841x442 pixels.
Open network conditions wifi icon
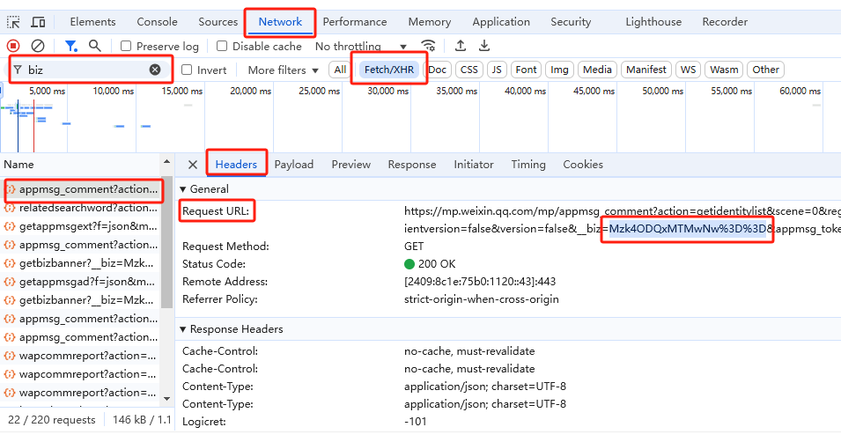point(429,46)
